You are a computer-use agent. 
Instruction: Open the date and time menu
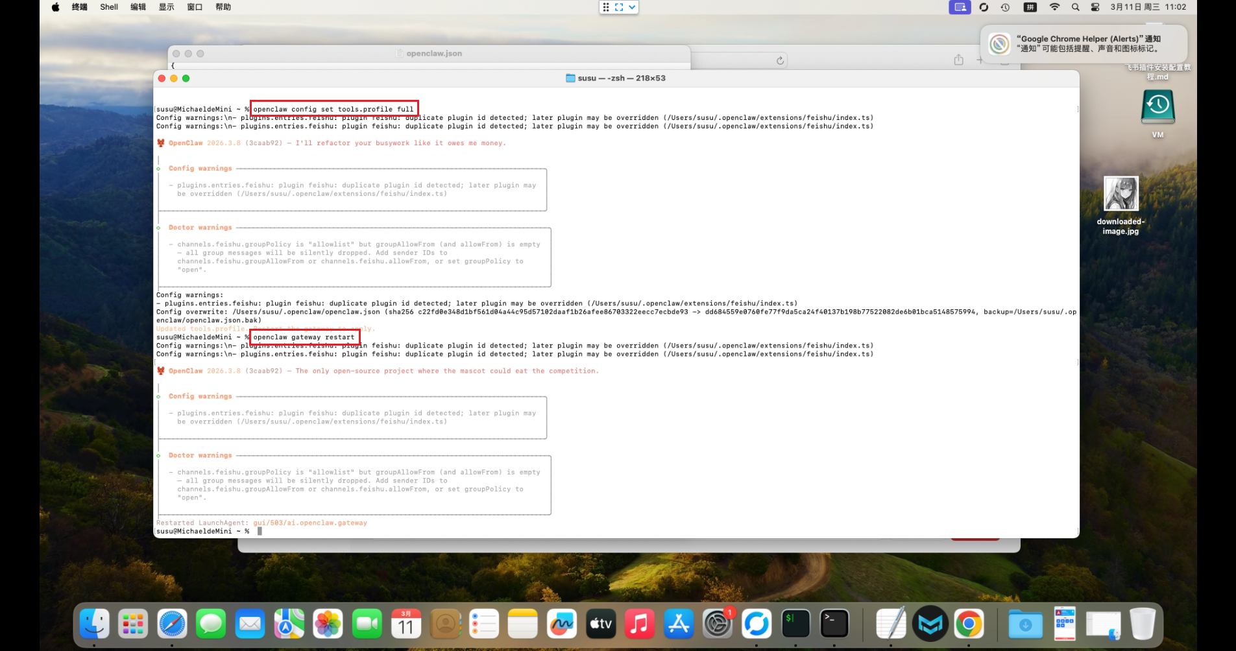click(x=1148, y=7)
